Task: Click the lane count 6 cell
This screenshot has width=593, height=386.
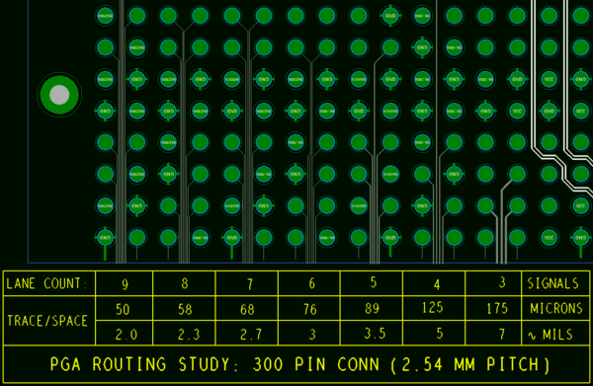Action: pos(311,283)
